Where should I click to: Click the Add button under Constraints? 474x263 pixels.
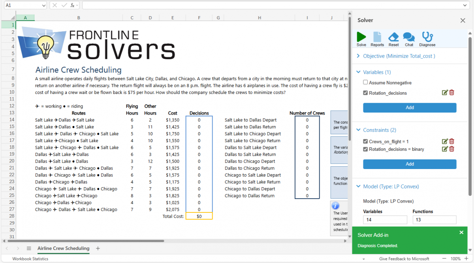(x=410, y=164)
